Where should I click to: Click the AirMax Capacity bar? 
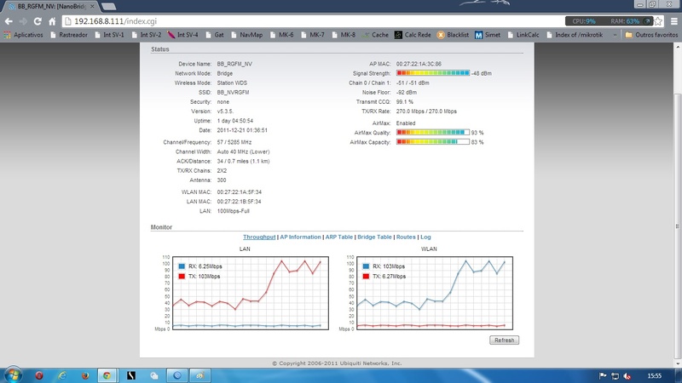pos(433,142)
